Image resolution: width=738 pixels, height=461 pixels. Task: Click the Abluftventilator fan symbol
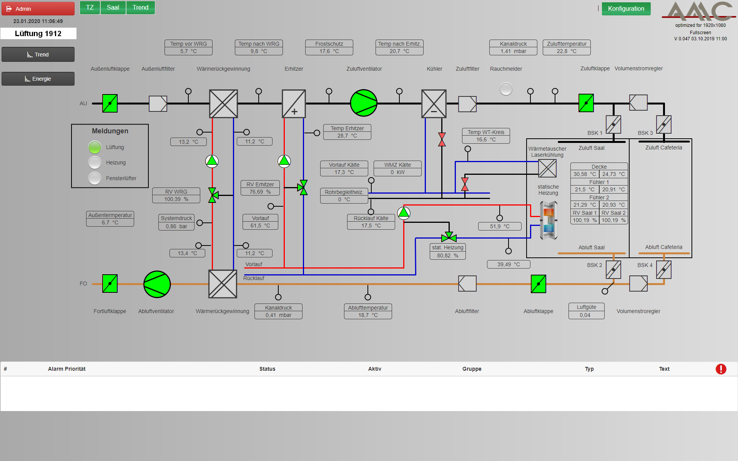[x=157, y=284]
